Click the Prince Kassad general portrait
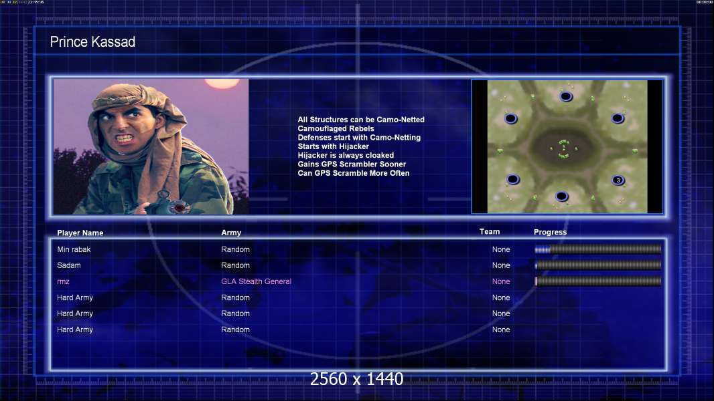Screen dimensions: 714x401 [x=151, y=146]
